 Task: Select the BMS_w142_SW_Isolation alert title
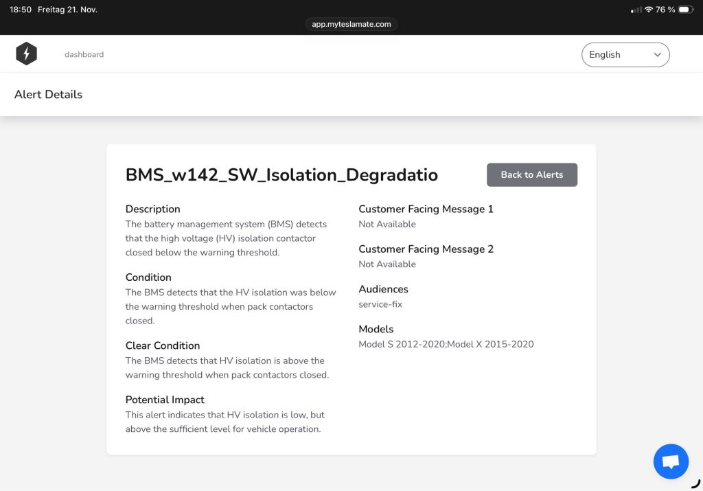(281, 175)
